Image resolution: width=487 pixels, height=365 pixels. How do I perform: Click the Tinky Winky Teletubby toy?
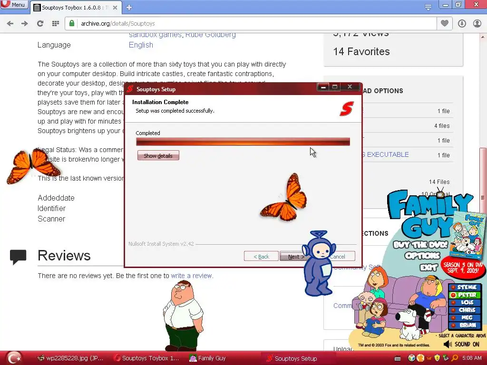point(319,264)
